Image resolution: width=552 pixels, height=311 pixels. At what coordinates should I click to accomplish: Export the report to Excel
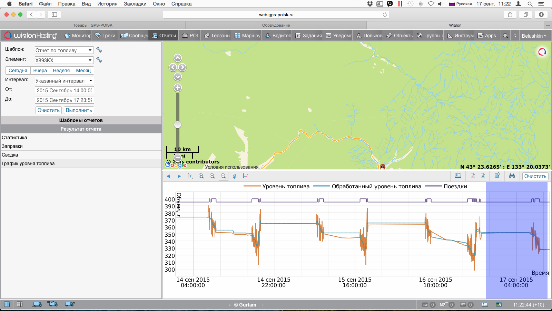point(483,176)
